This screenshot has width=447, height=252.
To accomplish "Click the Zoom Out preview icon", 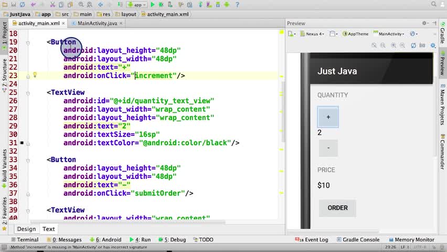I will pyautogui.click(x=402, y=45).
